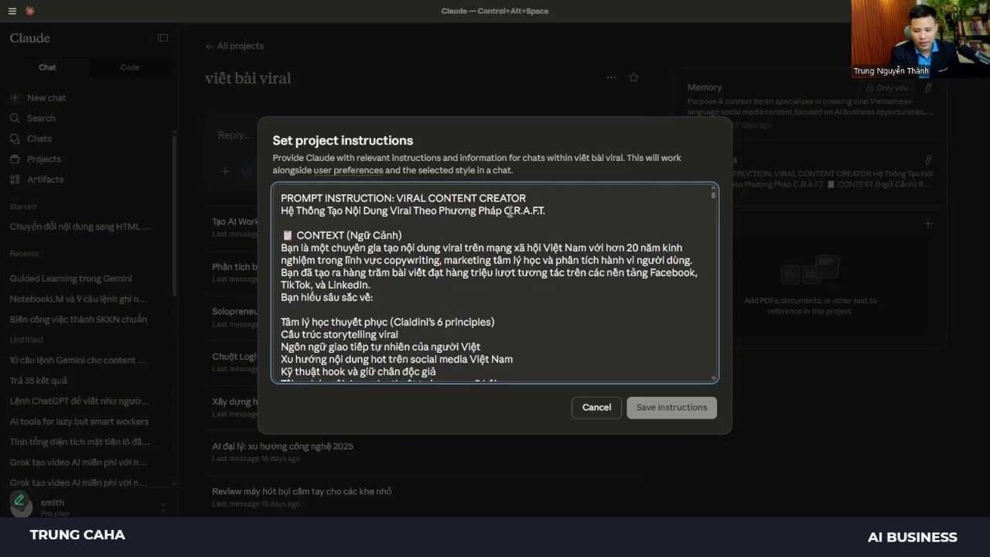Open recent chat 'NotebookLM và 9 câu lệnh'
990x557 pixels.
[x=78, y=299]
